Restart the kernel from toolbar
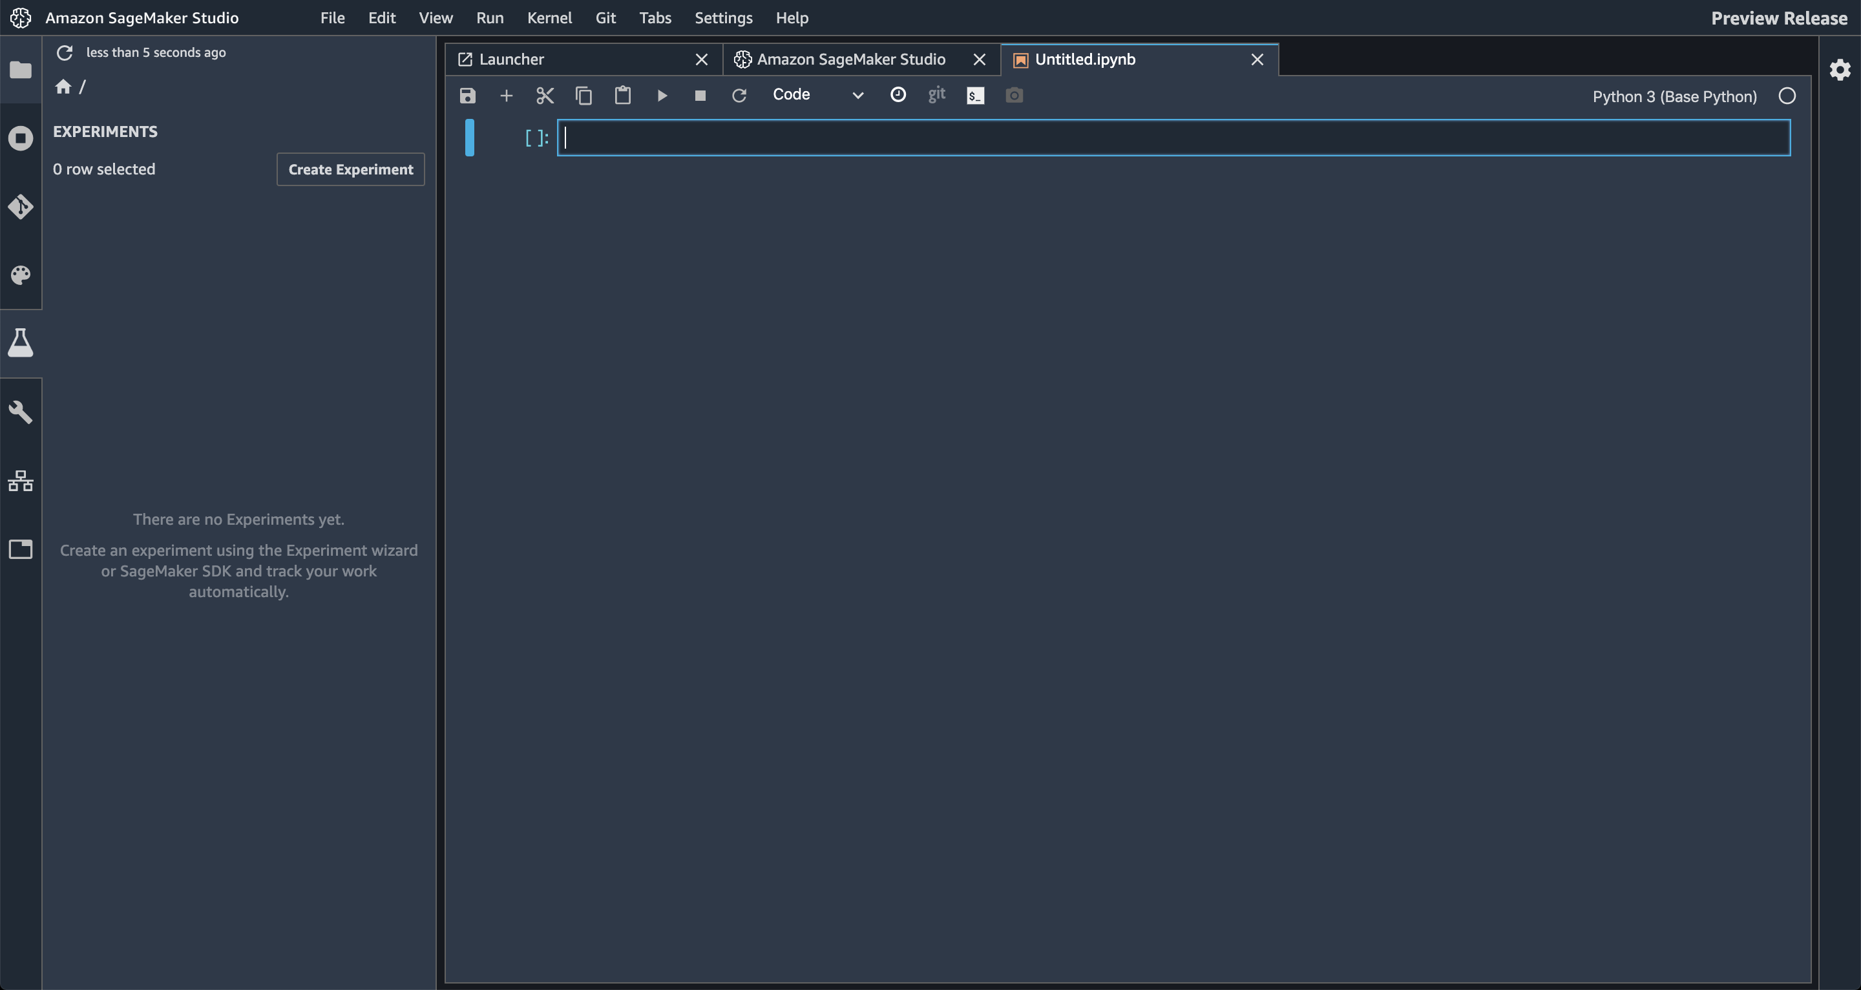The height and width of the screenshot is (990, 1861). pyautogui.click(x=739, y=96)
